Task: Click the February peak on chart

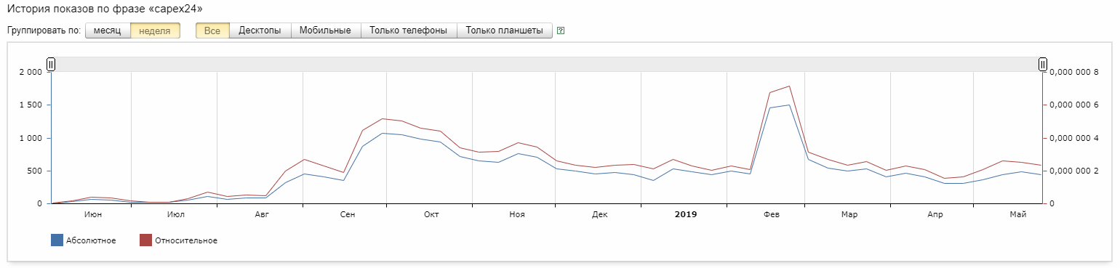Action: click(789, 86)
